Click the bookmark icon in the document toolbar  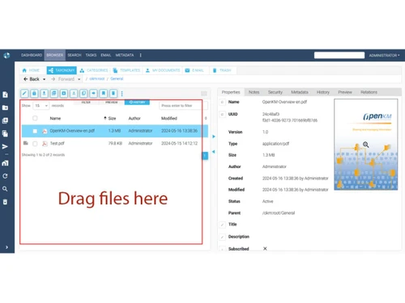[x=104, y=94]
